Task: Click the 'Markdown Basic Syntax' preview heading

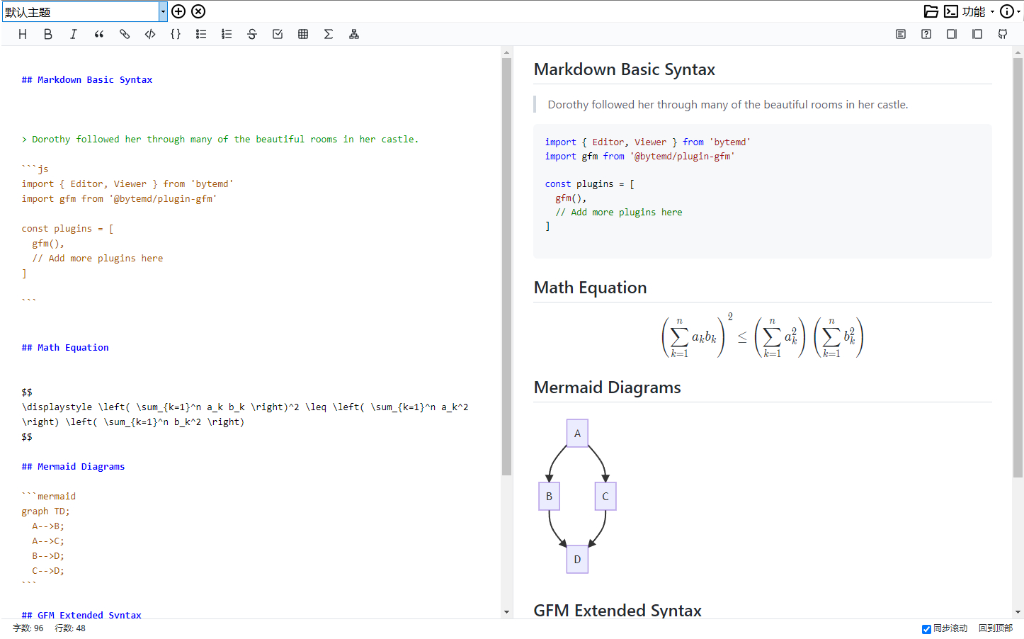Action: click(625, 69)
